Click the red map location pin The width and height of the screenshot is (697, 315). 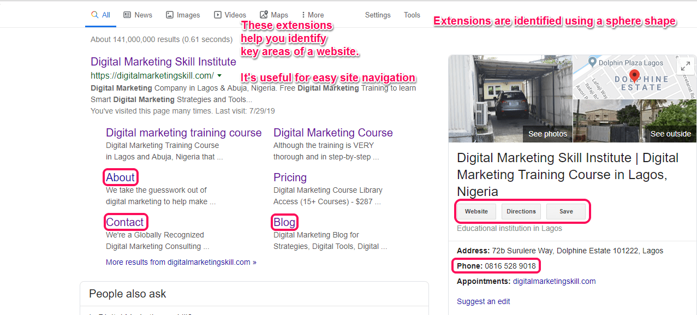[x=634, y=75]
